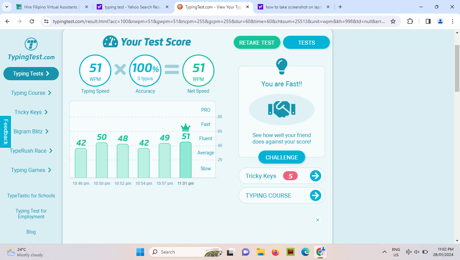Launch Microsoft Edge from the taskbar
This screenshot has height=260, width=460.
coord(305,252)
